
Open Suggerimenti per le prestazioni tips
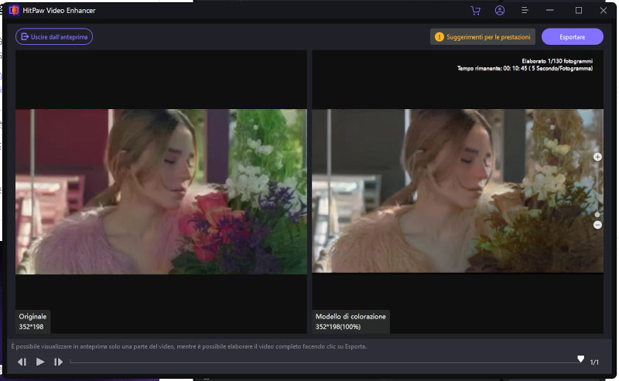point(483,36)
